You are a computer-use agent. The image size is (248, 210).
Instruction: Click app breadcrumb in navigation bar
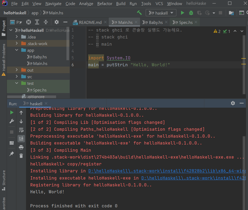[35, 13]
